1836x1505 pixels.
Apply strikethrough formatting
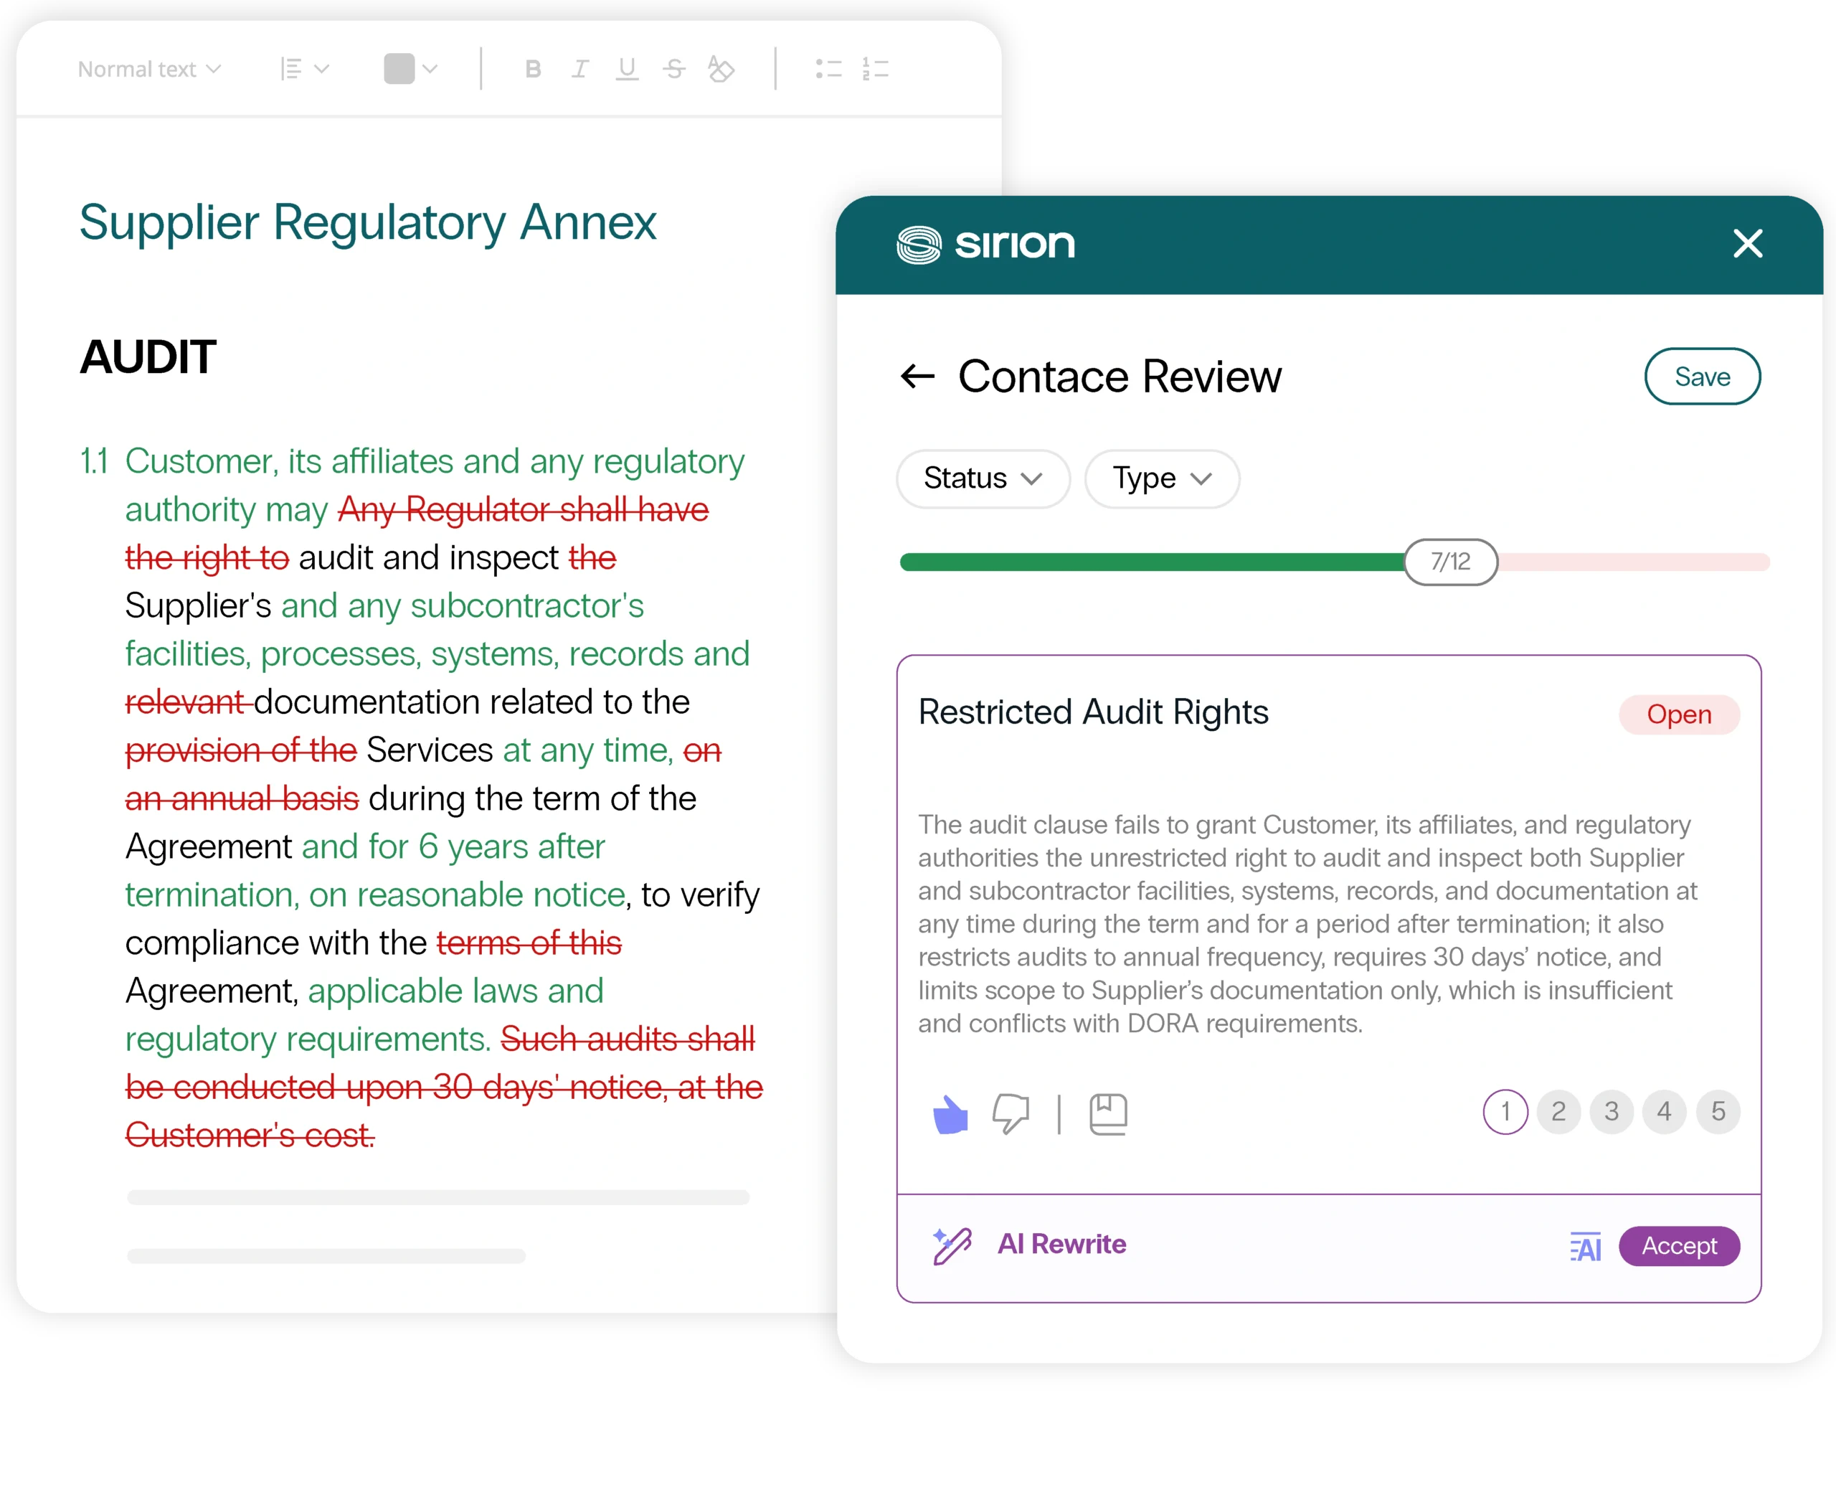coord(674,70)
